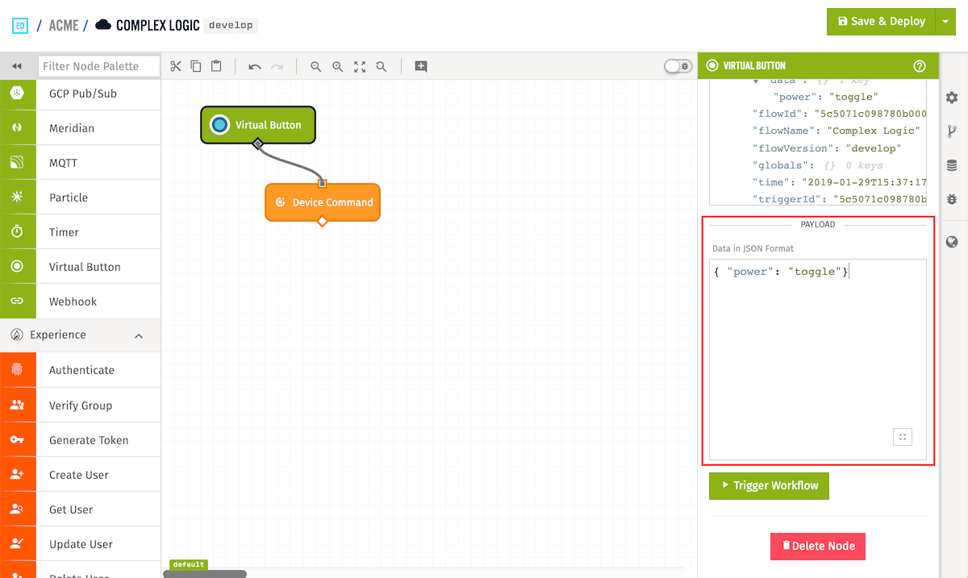
Task: Select Get User node in palette
Action: (x=81, y=509)
